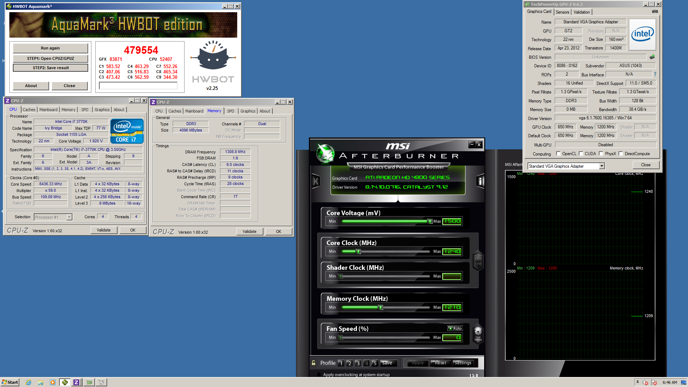Open Internet Explorer from the taskbar
688x387 pixels.
pyautogui.click(x=29, y=382)
